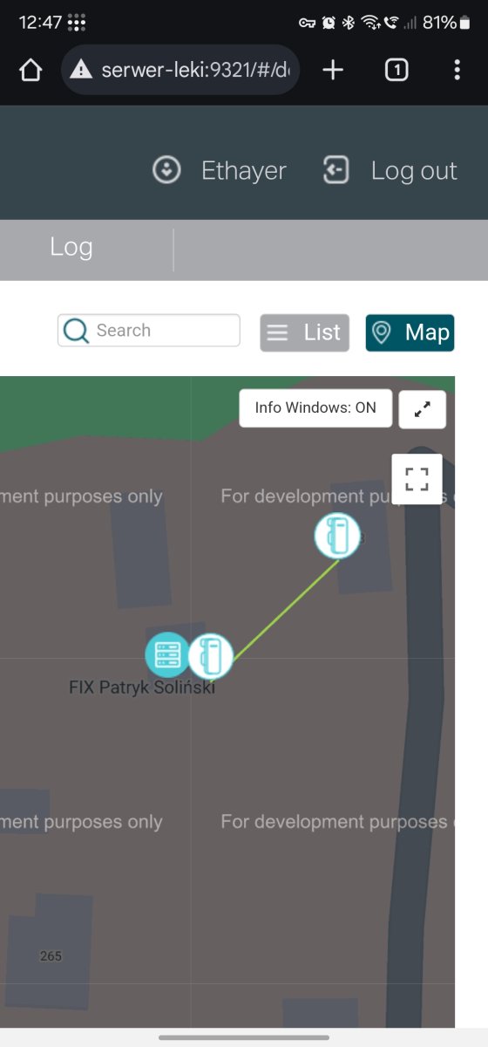Click the Search input field

pos(149,331)
